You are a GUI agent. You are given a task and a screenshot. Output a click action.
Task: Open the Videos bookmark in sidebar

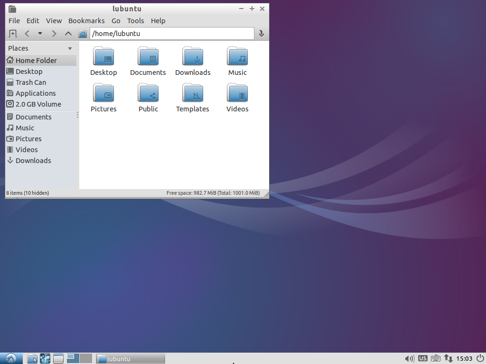point(41,149)
